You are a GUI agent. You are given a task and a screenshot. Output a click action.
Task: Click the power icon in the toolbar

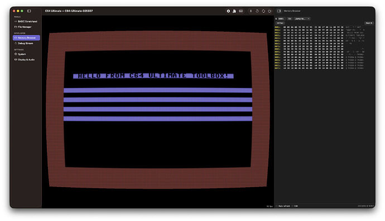point(269,11)
